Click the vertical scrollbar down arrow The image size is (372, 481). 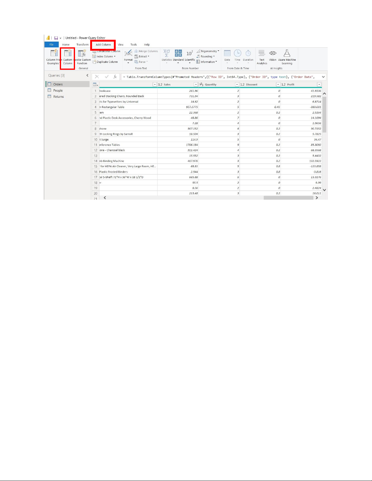[x=324, y=190]
